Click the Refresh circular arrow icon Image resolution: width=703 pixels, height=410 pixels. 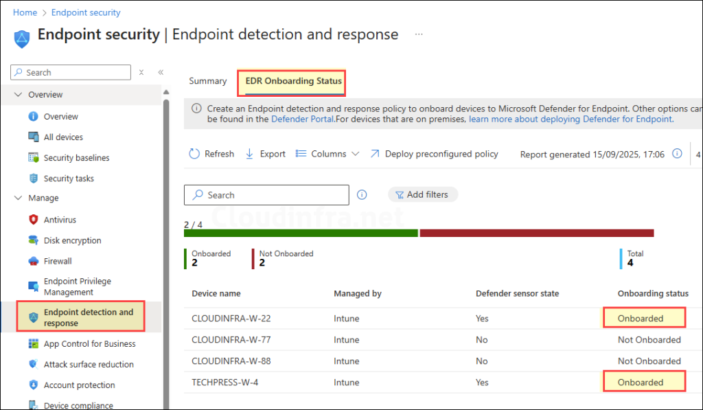tap(194, 154)
